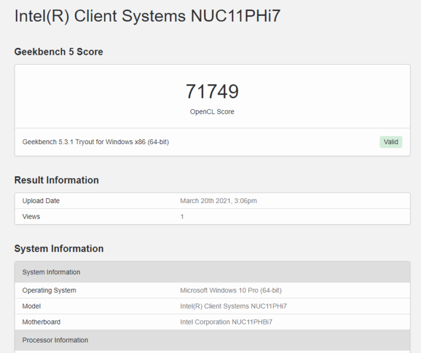
Task: Select the OpenCL Score label
Action: (212, 111)
